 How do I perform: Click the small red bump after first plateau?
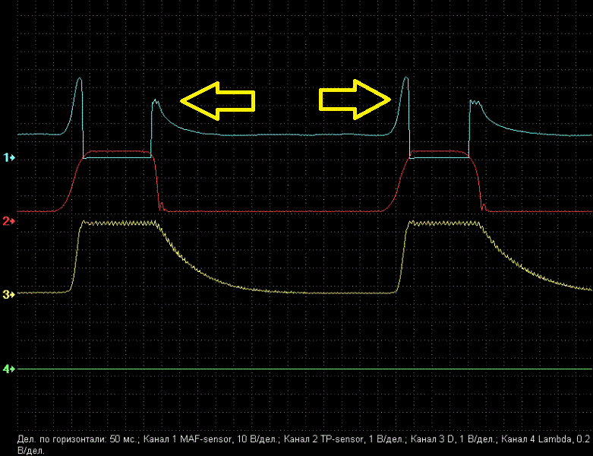click(161, 204)
